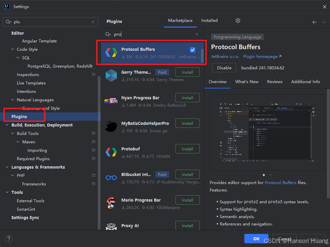This screenshot has width=330, height=247.
Task: Click the settings search magnifier icon
Action: [x=8, y=22]
